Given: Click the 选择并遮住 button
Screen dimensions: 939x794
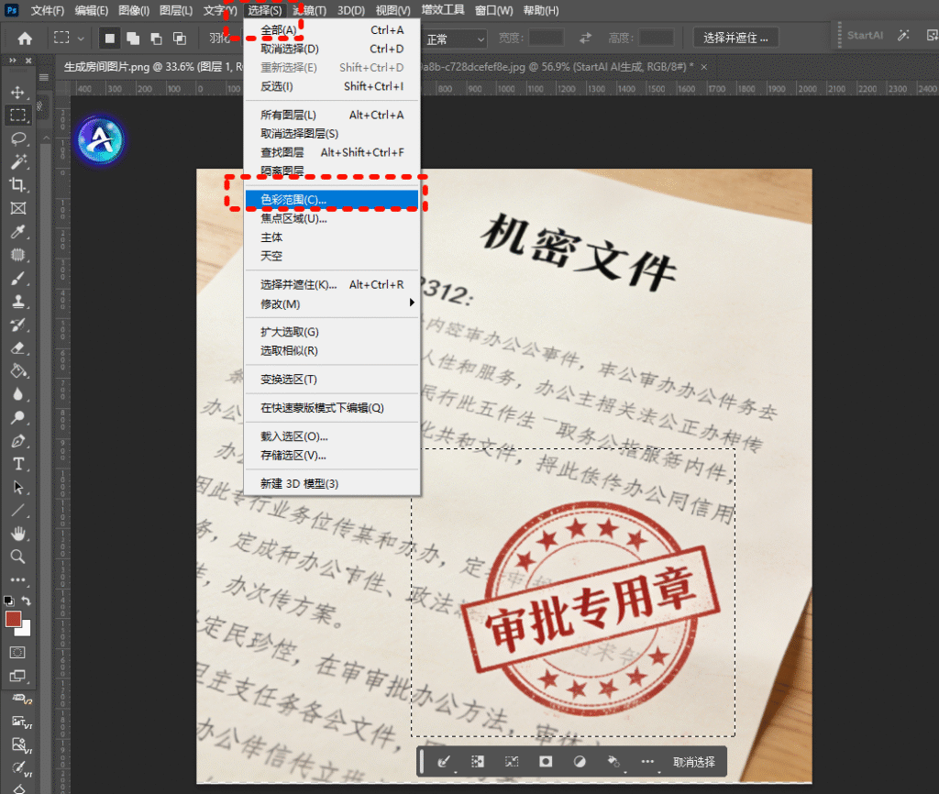Looking at the screenshot, I should (x=736, y=38).
